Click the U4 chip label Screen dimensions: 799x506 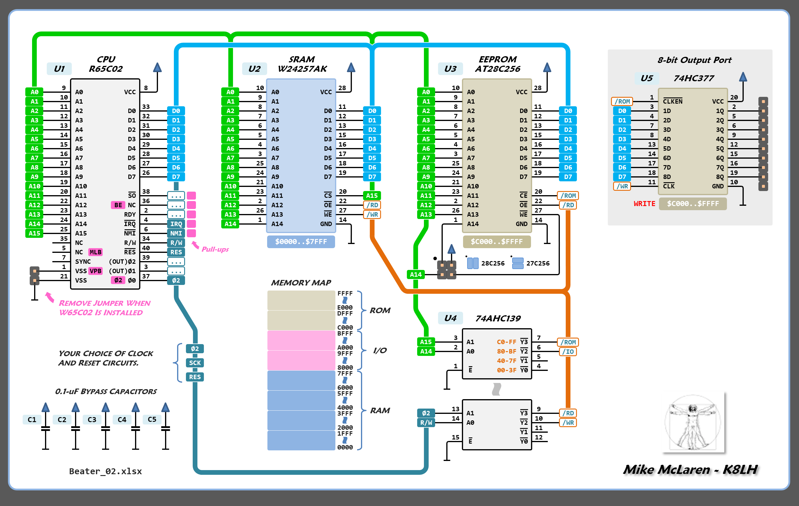(450, 318)
